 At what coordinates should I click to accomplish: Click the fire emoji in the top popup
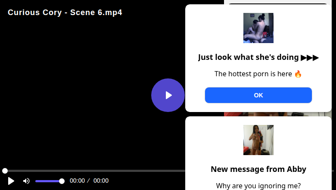pos(298,74)
